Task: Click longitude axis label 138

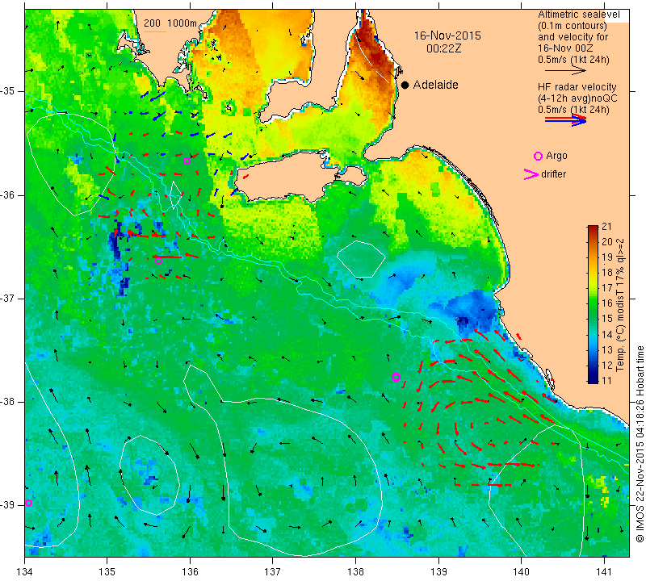Action: pos(355,571)
